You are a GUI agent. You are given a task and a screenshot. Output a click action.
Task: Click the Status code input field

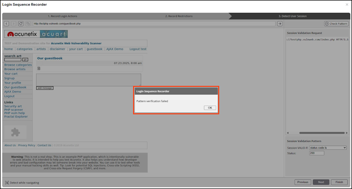(x=316, y=153)
